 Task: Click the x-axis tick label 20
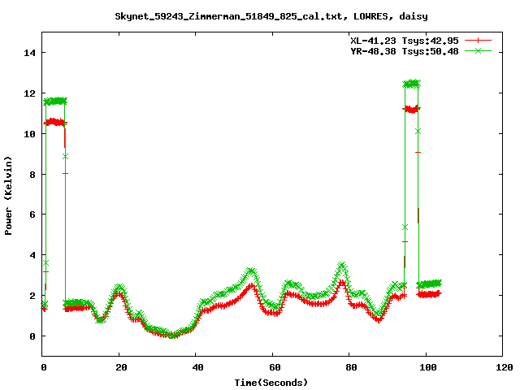point(121,367)
